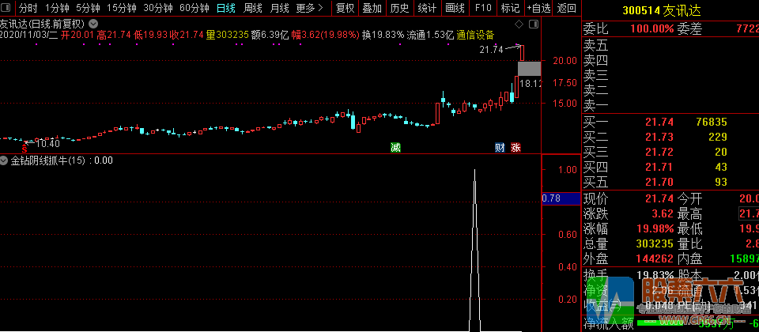Viewport: 759px width, 332px height.
Task: Toggle the right-panel layout icon above the chart
Action: pos(534,24)
